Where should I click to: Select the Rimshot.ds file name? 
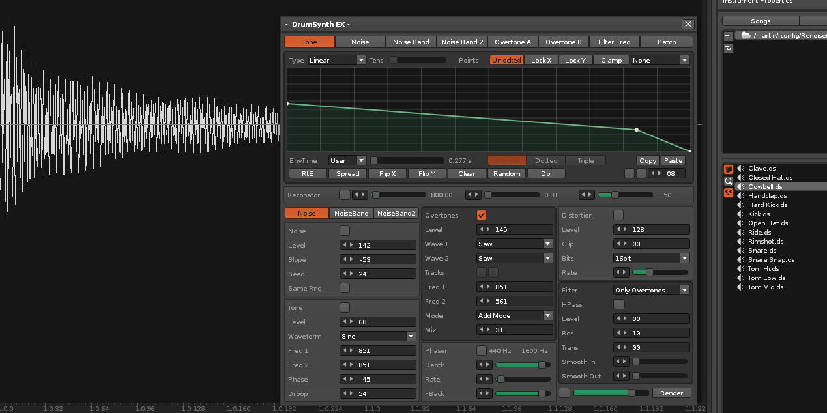click(x=766, y=242)
